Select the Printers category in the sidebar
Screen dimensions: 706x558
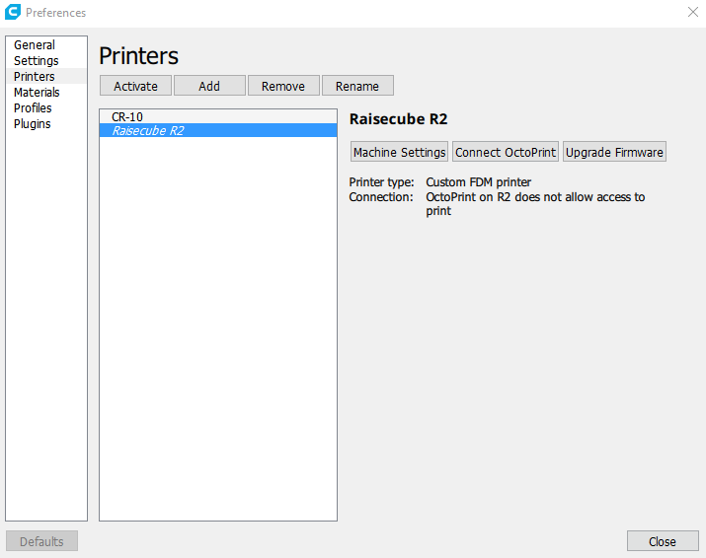[46, 77]
